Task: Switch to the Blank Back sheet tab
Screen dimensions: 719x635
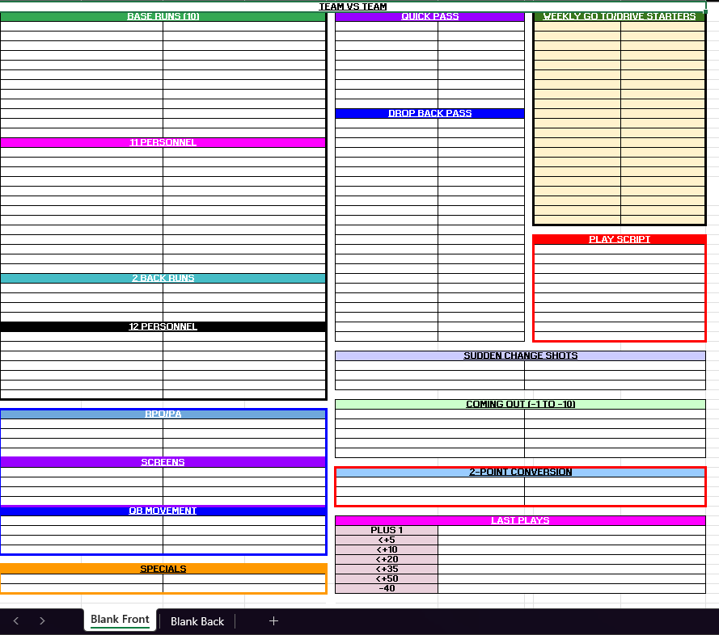Action: pyautogui.click(x=197, y=620)
